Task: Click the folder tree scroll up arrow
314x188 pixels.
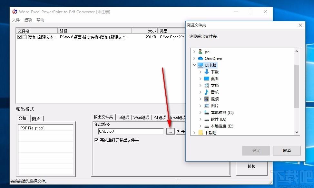Action: [x=297, y=51]
